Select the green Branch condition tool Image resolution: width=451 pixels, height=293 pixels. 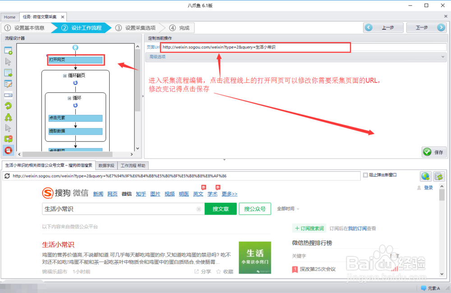[x=8, y=117]
